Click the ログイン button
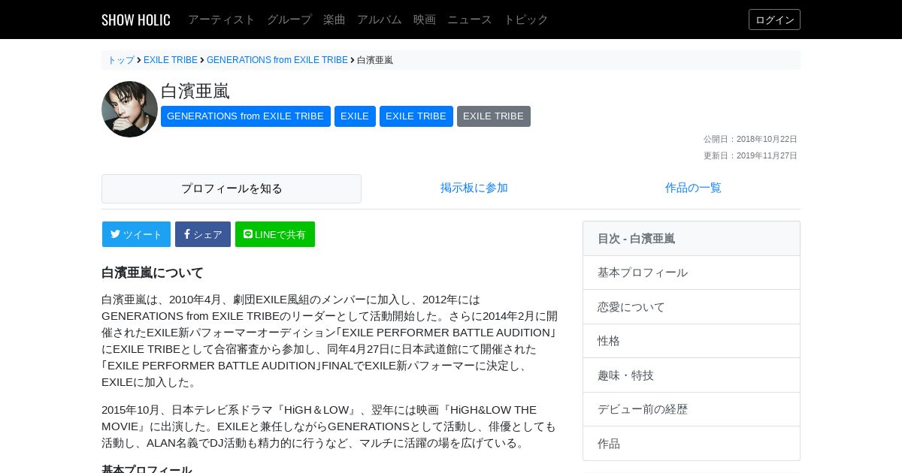 774,20
